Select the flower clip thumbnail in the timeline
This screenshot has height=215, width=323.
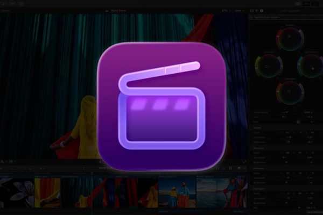[17, 192]
